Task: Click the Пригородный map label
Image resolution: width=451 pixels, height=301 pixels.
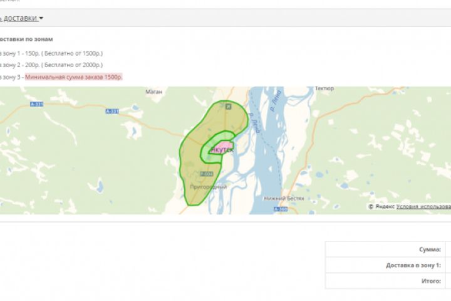Action: point(209,187)
